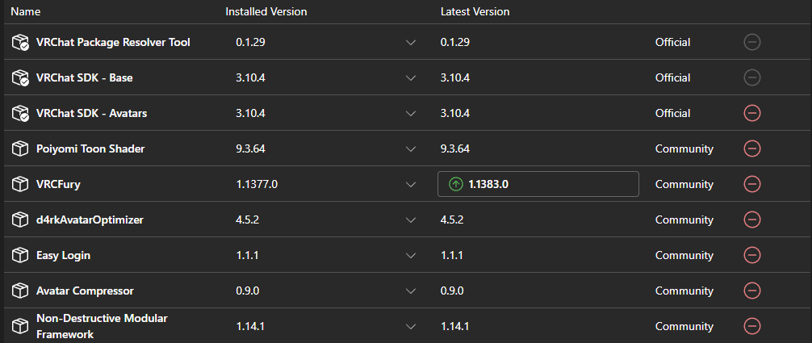This screenshot has width=812, height=343.
Task: Click the Avatar Compressor package icon
Action: point(19,291)
